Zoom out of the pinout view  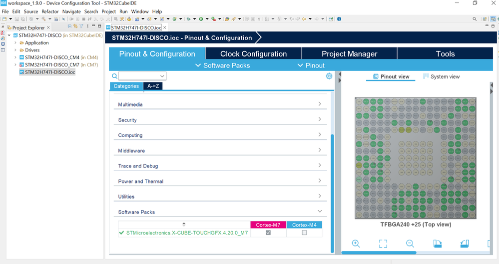click(410, 243)
